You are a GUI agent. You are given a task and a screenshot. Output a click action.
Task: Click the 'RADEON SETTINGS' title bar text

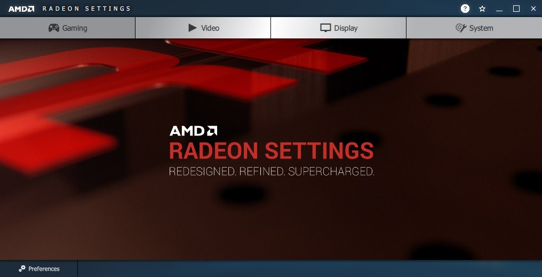click(86, 9)
